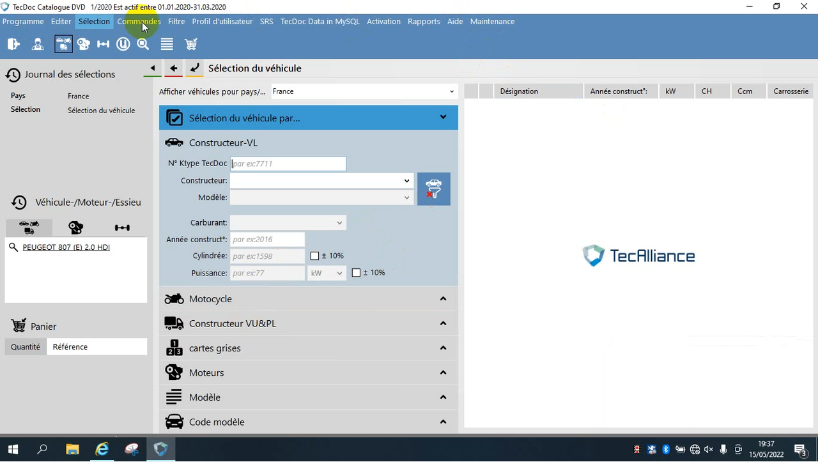Open TecDoc Data in MySQL menu
This screenshot has height=462, width=818.
[x=320, y=21]
